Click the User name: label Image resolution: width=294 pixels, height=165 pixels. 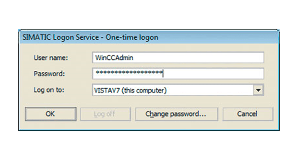point(51,58)
